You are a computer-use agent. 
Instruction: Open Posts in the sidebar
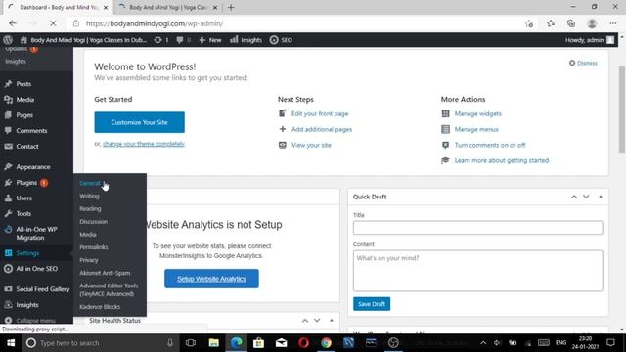point(23,84)
